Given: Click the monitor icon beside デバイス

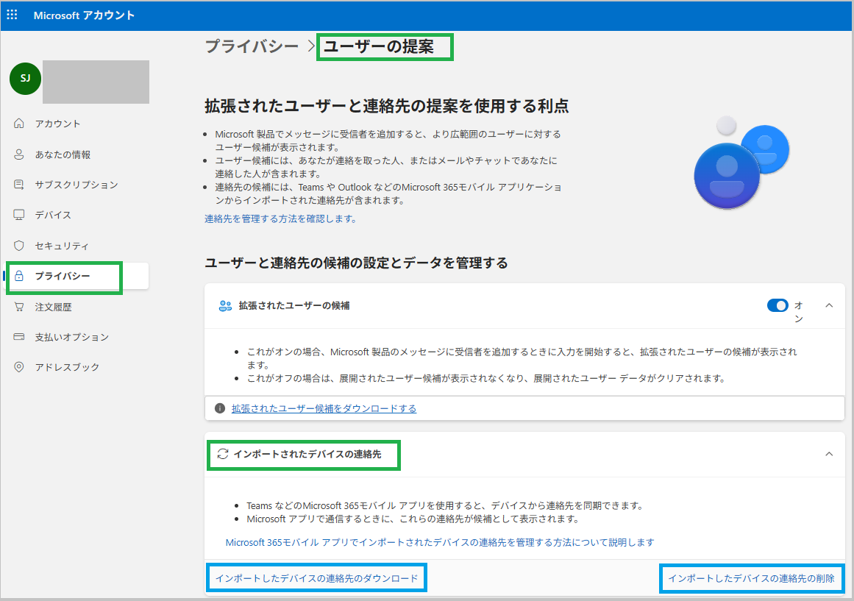Looking at the screenshot, I should click(19, 215).
